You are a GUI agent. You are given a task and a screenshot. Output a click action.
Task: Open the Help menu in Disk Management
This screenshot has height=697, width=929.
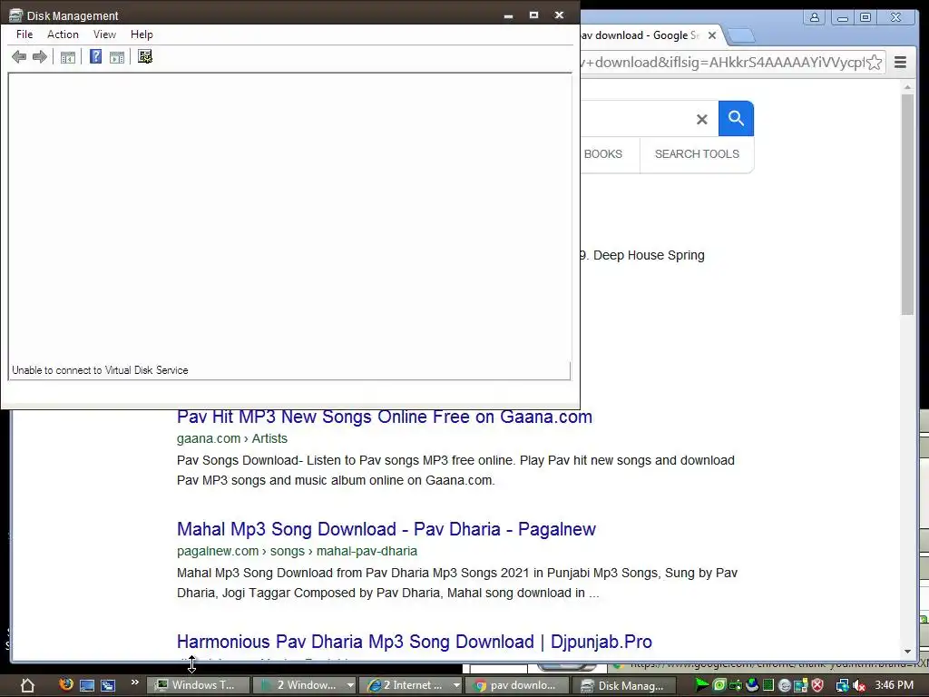[x=142, y=34]
